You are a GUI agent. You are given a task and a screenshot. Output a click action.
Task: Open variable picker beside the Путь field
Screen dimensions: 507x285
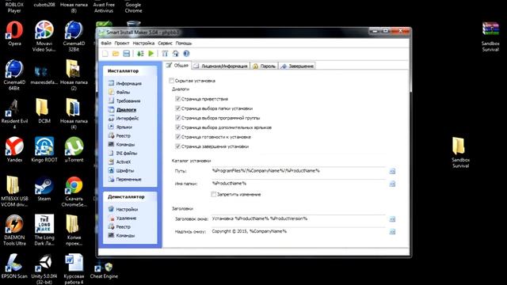click(392, 171)
